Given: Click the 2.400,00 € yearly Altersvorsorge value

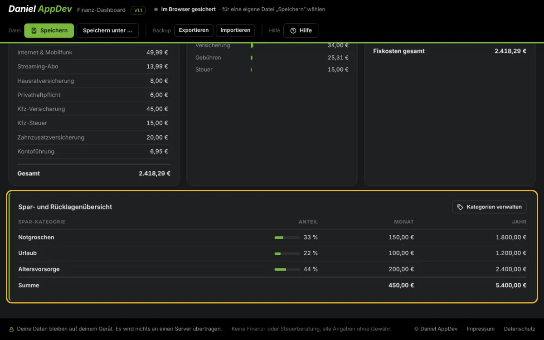Looking at the screenshot, I should pyautogui.click(x=511, y=269).
